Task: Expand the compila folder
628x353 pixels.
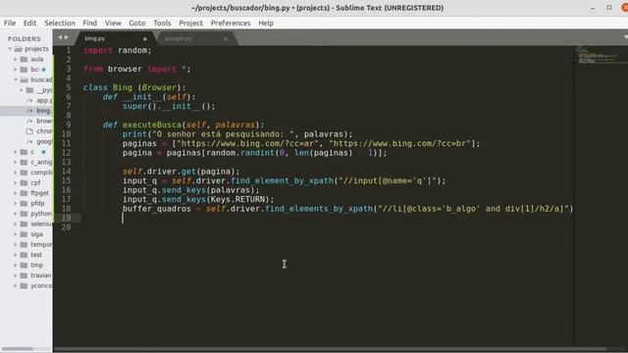Action: [x=16, y=173]
